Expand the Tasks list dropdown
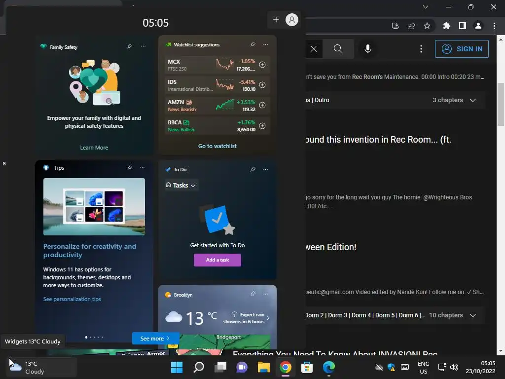 [x=181, y=186]
